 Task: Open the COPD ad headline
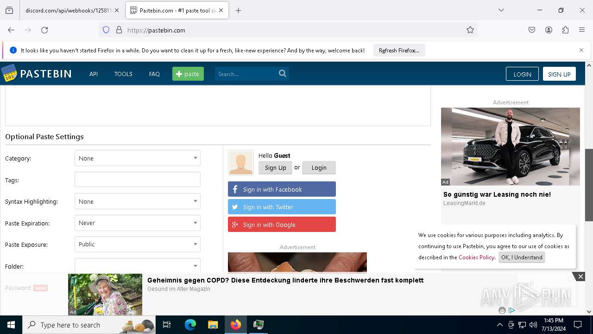click(285, 280)
